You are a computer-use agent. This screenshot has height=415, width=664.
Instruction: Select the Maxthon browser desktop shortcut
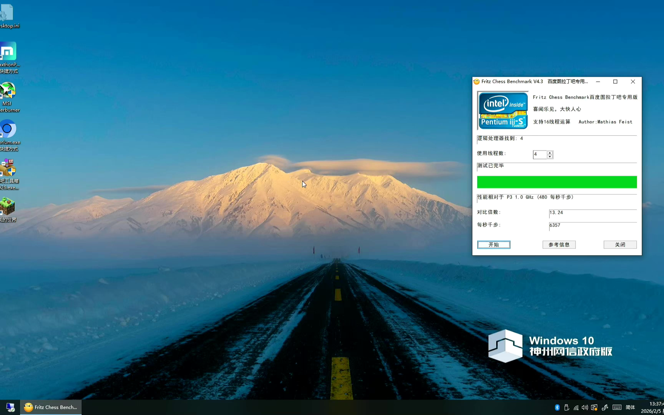pyautogui.click(x=8, y=51)
